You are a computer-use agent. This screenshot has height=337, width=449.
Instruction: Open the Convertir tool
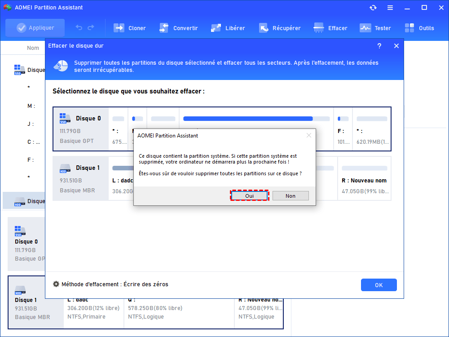click(178, 28)
